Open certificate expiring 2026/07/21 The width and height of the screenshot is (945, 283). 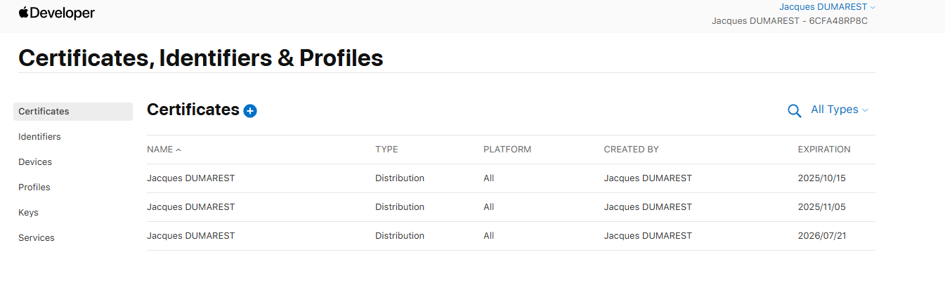click(x=190, y=236)
